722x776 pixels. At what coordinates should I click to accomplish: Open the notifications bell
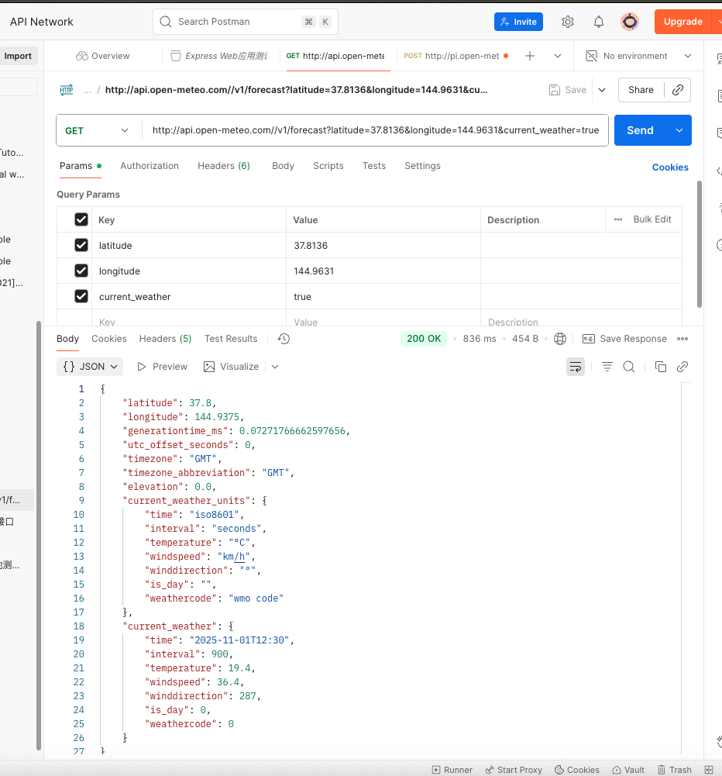click(598, 22)
